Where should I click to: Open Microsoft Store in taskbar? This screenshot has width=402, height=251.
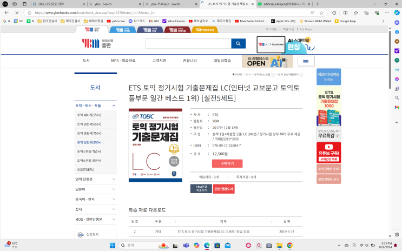(x=217, y=246)
